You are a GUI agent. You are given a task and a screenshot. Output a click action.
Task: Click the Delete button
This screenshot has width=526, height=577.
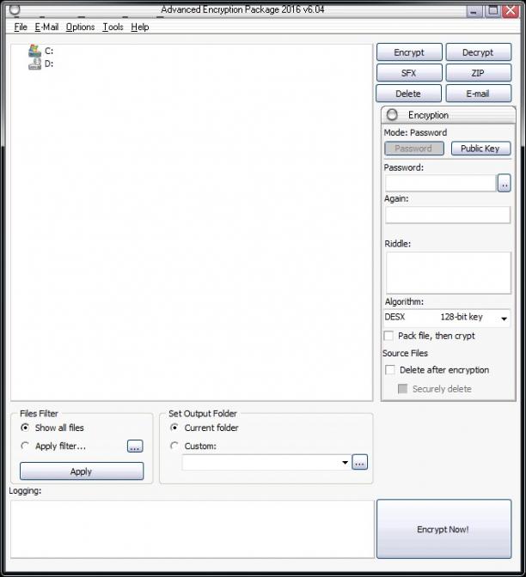pos(408,94)
